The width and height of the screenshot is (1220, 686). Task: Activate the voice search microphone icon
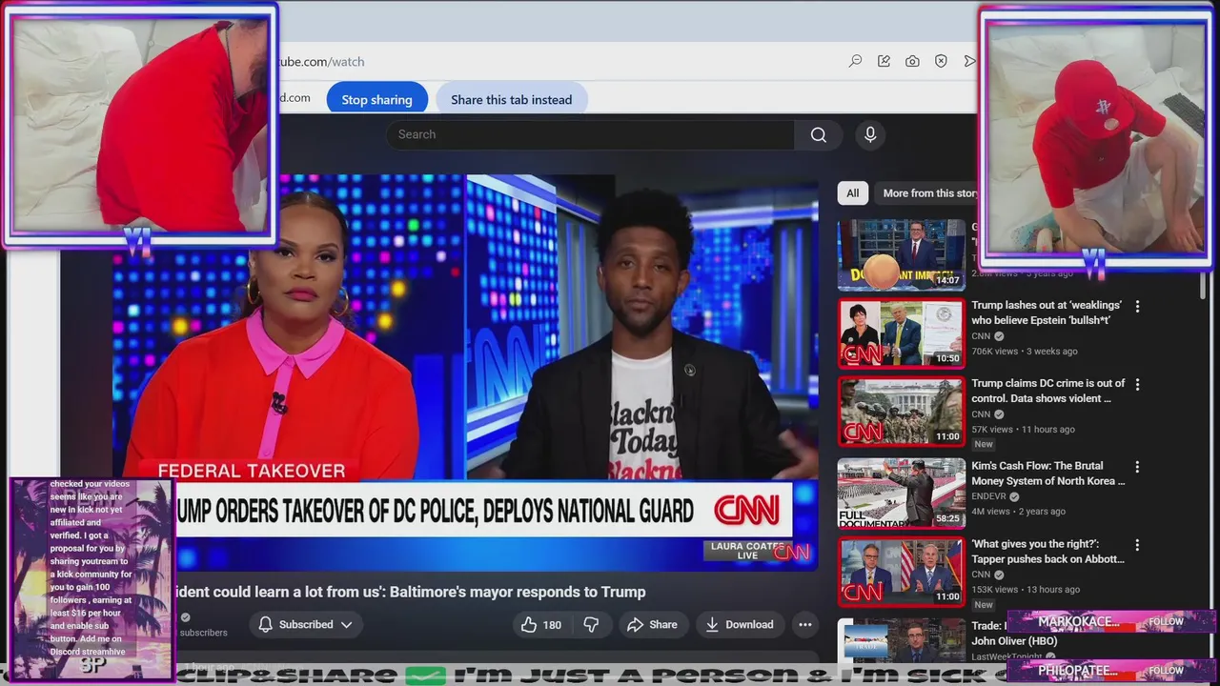point(870,134)
